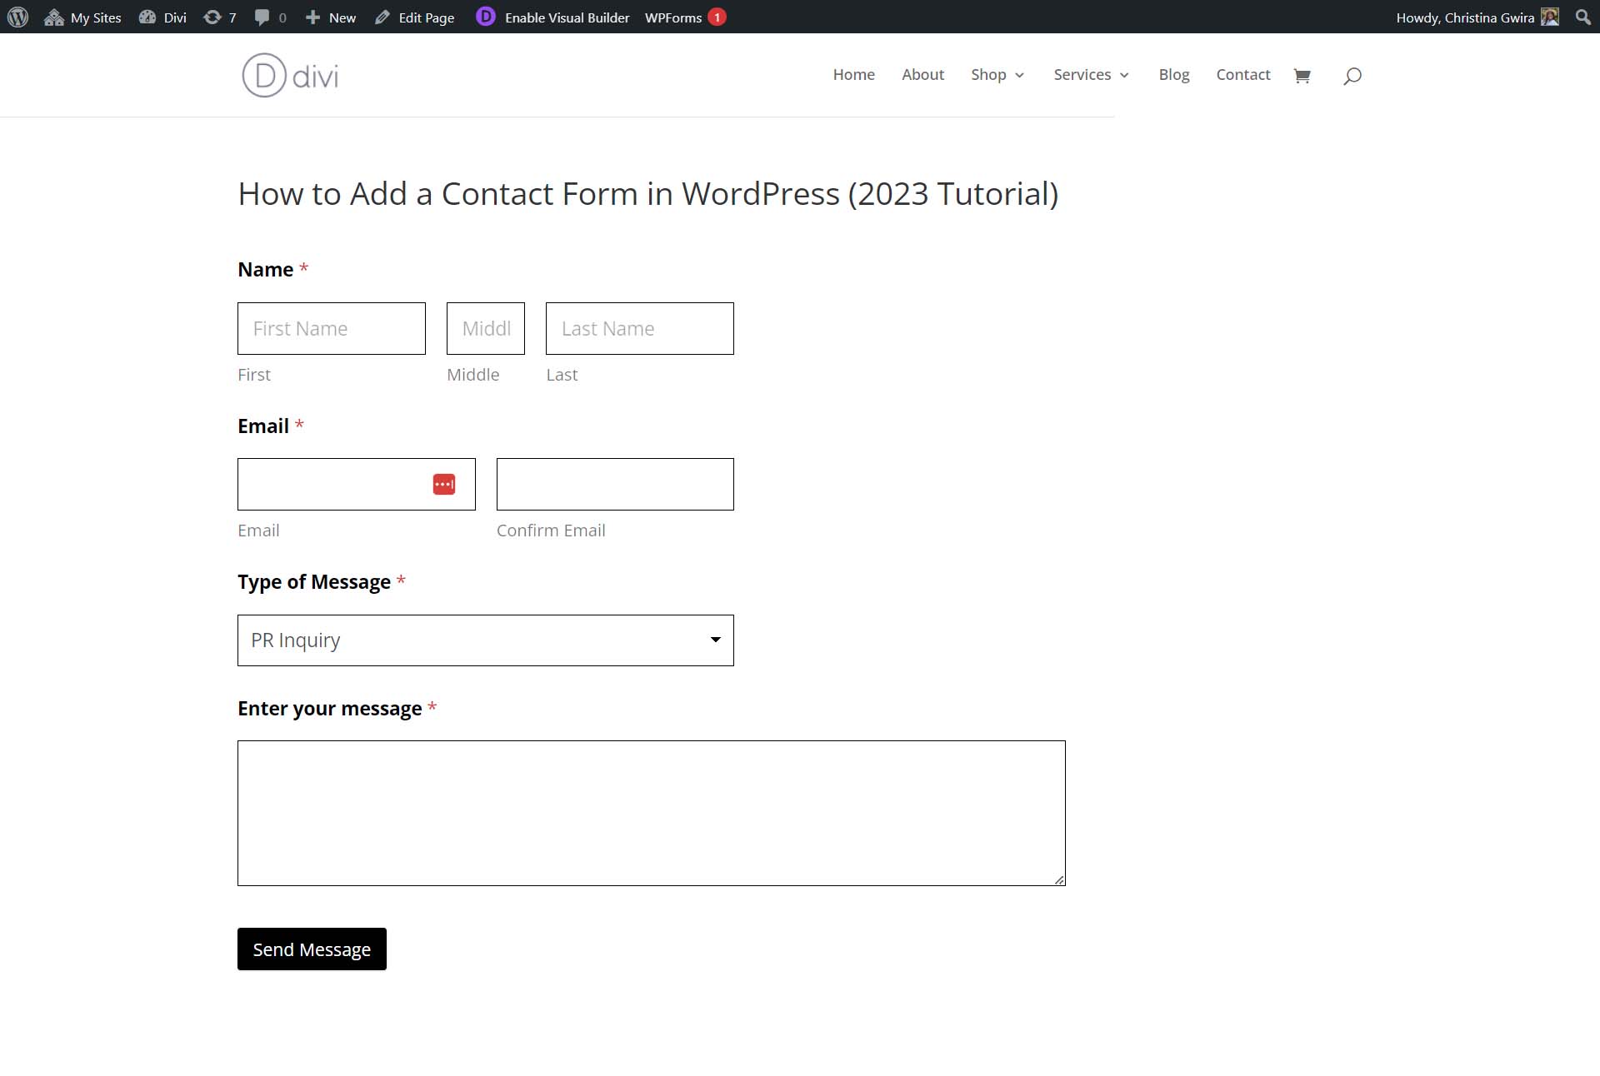Click the About navigation menu item

coord(922,74)
